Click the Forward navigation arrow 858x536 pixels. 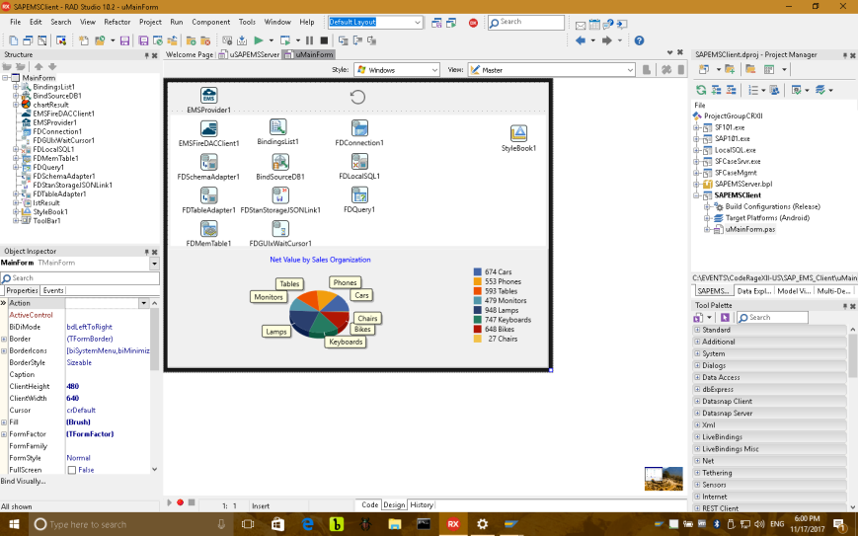pyautogui.click(x=606, y=40)
